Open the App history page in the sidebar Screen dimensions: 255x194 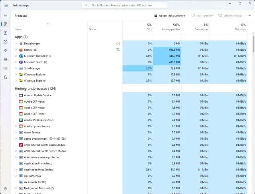[x=6, y=42]
